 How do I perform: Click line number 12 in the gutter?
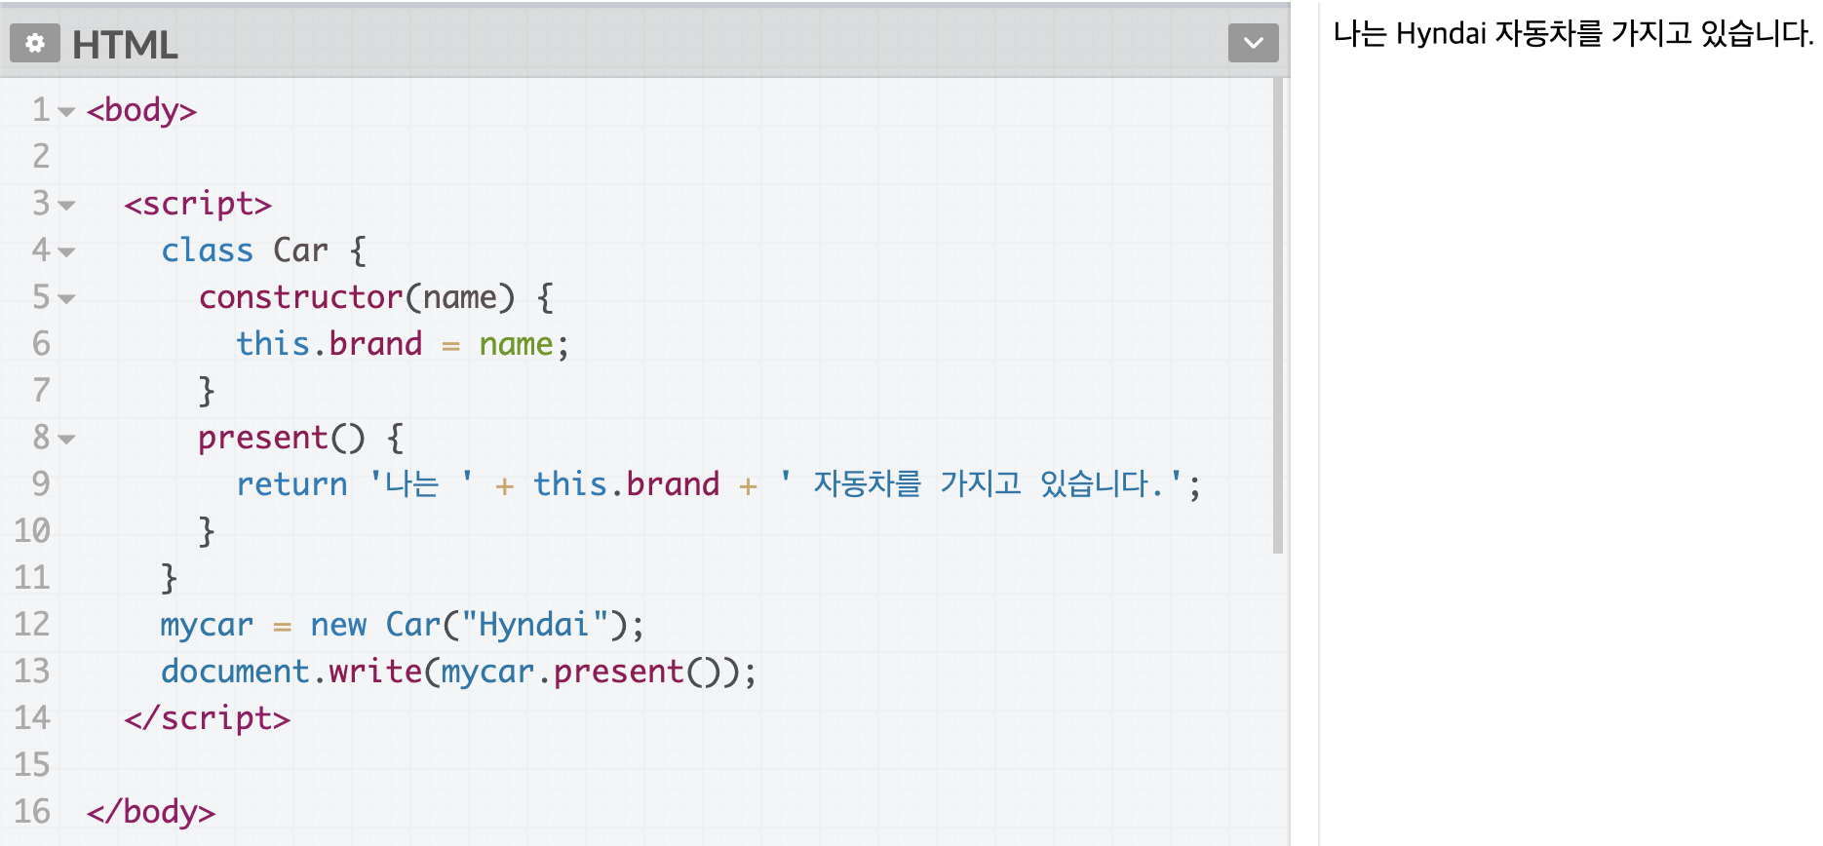[32, 625]
